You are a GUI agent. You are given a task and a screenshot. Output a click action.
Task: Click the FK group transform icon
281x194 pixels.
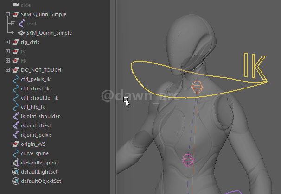pyautogui.click(x=16, y=61)
